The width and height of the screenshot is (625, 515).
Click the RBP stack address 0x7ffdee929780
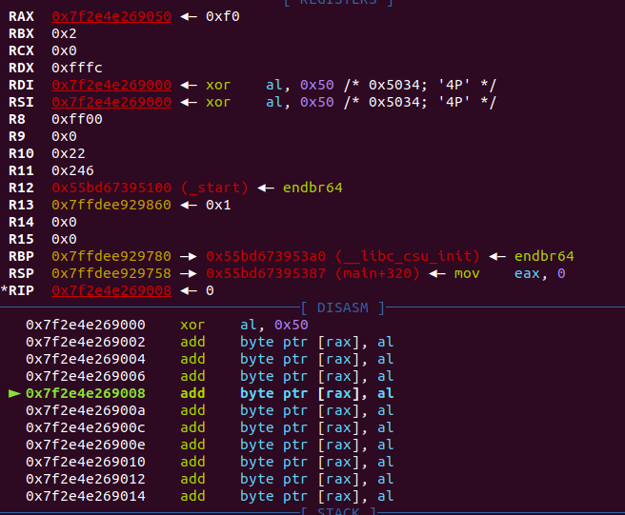point(111,256)
